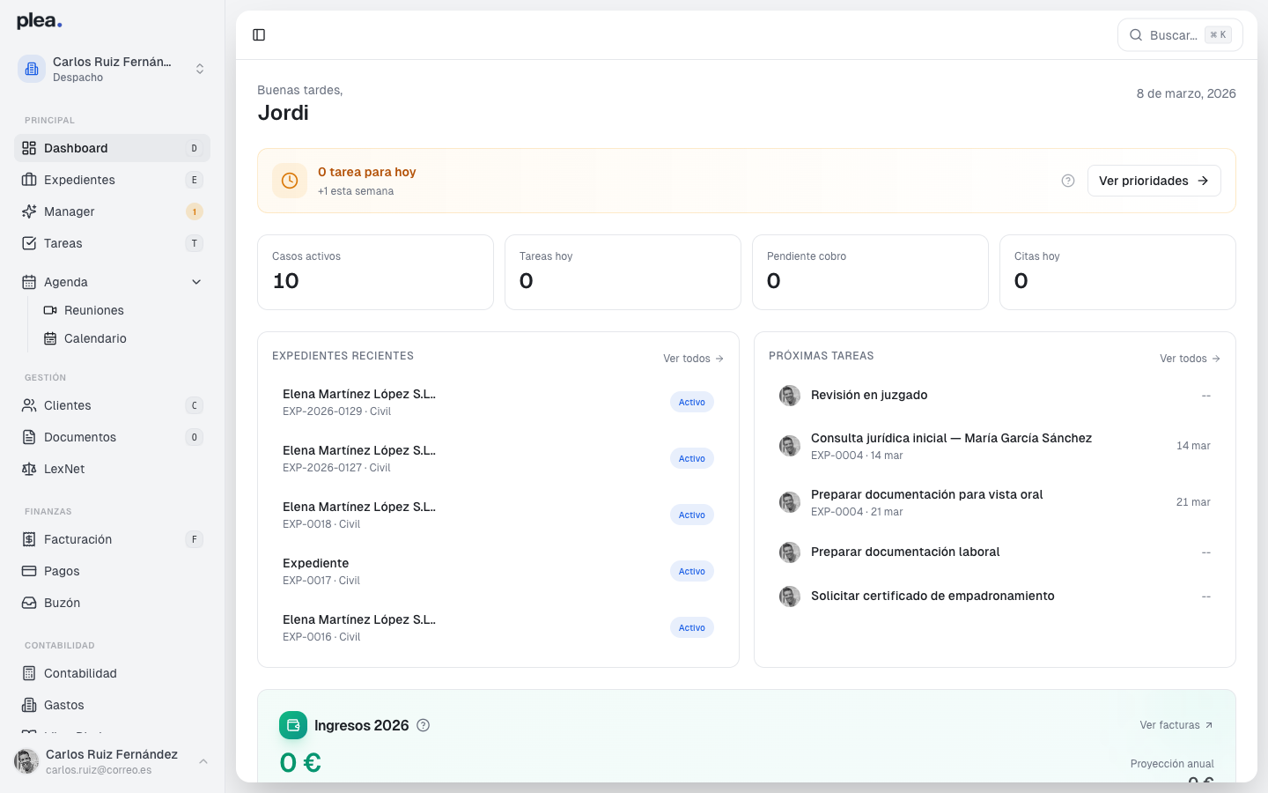1268x793 pixels.
Task: Click Ver facturas link
Action: [x=1176, y=725]
